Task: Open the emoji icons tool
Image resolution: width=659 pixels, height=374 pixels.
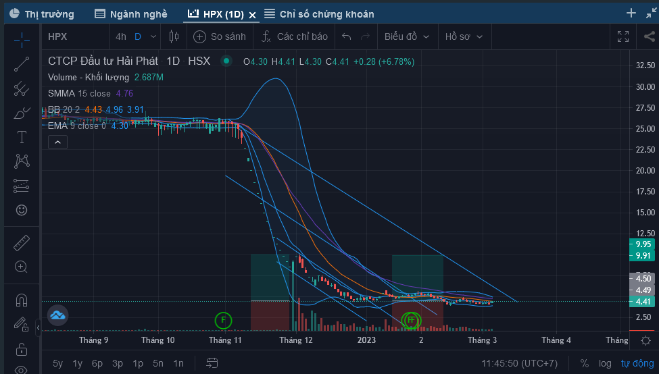Action: click(22, 210)
